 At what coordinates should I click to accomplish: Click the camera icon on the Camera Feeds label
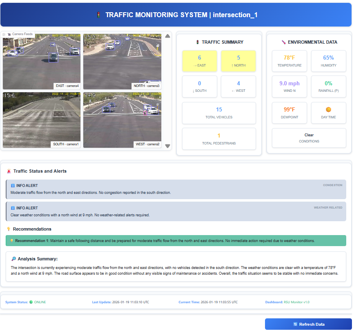click(9, 34)
